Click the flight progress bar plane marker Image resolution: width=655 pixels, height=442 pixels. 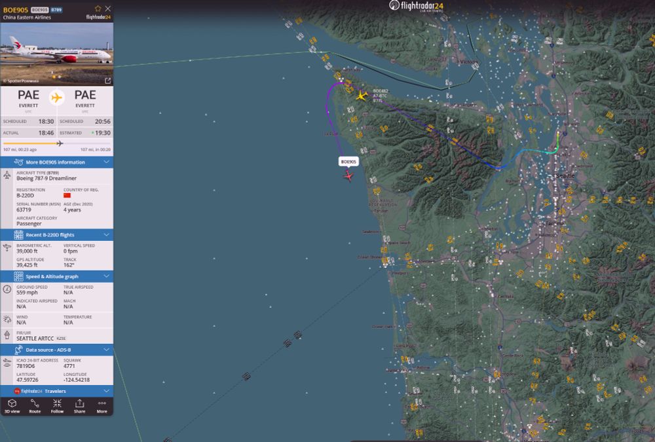(x=60, y=143)
